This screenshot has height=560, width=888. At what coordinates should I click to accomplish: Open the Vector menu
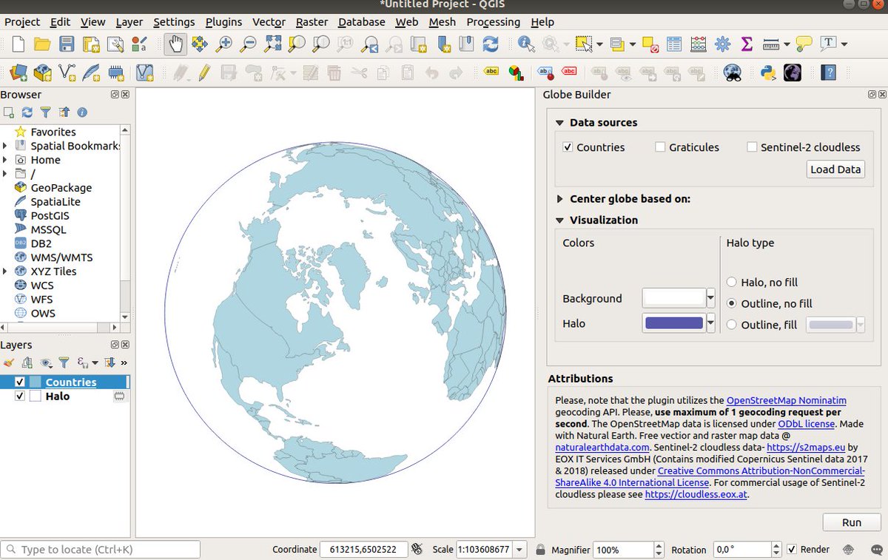click(x=269, y=22)
